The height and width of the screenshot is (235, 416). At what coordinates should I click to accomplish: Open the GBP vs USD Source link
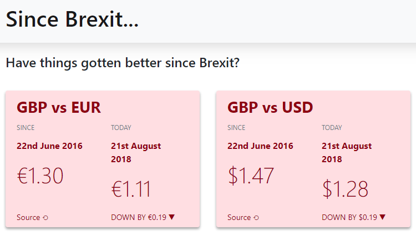tap(243, 217)
